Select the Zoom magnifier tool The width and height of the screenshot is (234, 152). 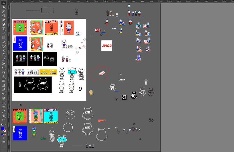pyautogui.click(x=3, y=120)
